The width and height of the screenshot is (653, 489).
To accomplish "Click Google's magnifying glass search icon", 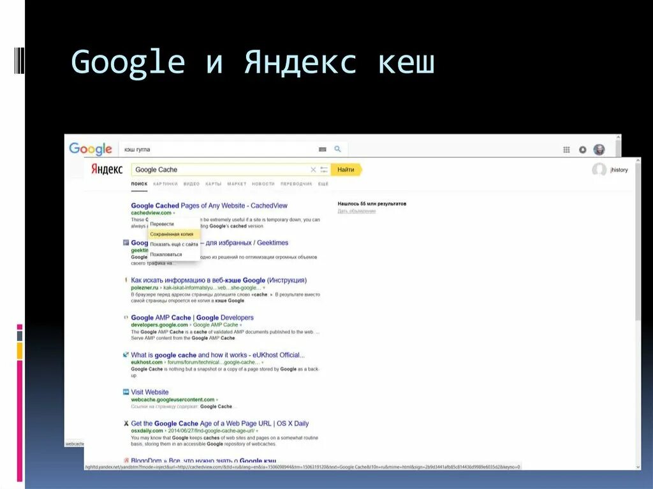I will [338, 149].
